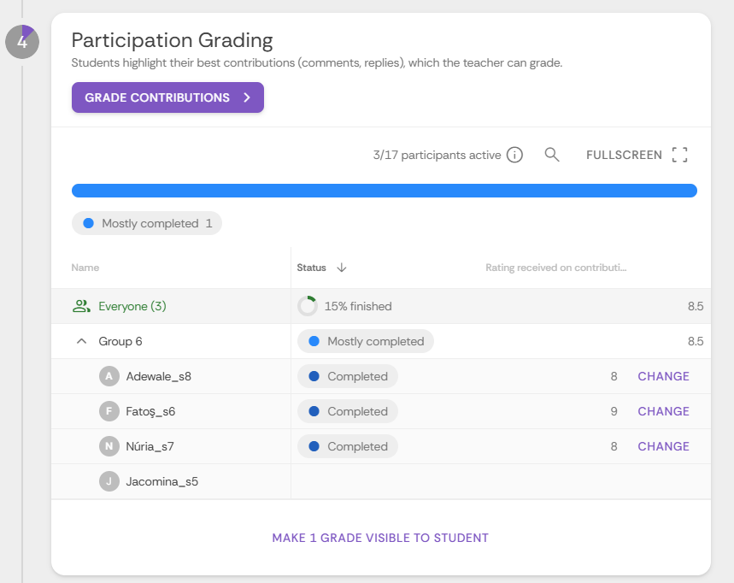
Task: Click Núria_s7 rating value 8
Action: click(x=614, y=447)
